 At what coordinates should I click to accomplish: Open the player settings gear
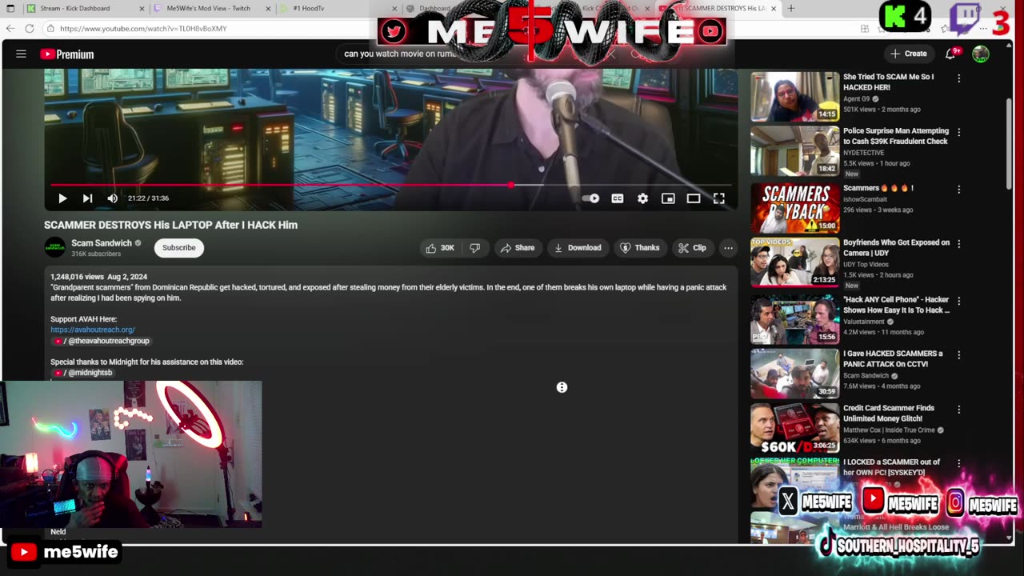coord(642,198)
